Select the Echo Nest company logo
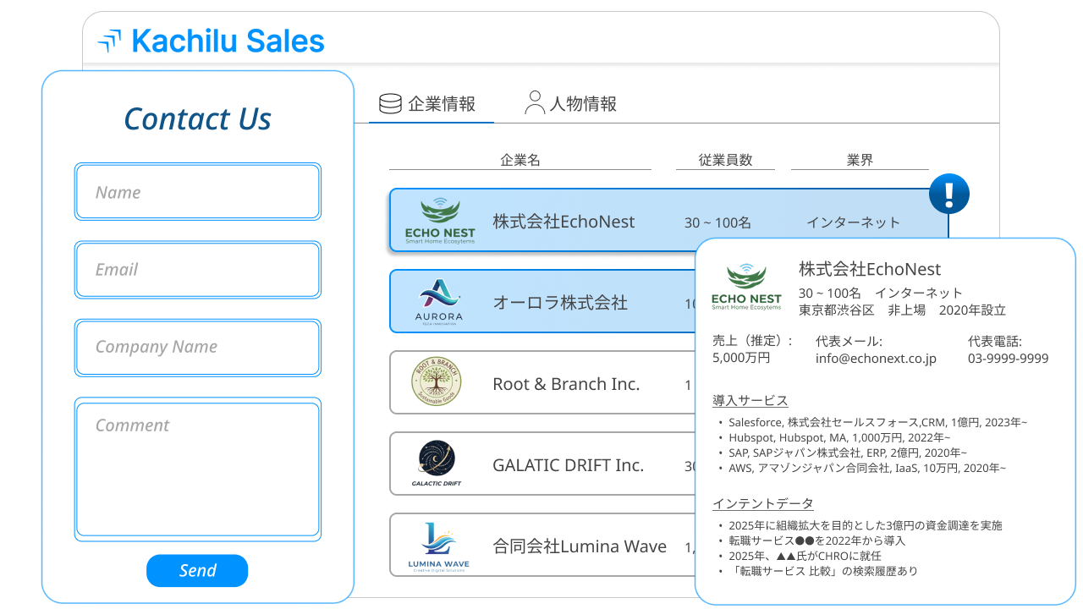1083x609 pixels. [440, 220]
